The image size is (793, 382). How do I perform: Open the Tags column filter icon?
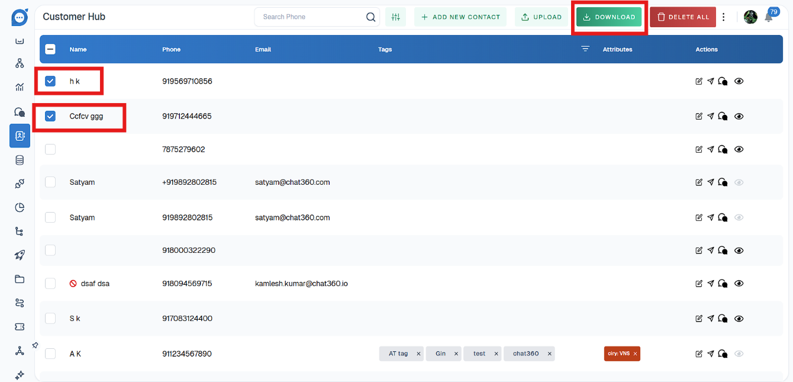click(585, 49)
